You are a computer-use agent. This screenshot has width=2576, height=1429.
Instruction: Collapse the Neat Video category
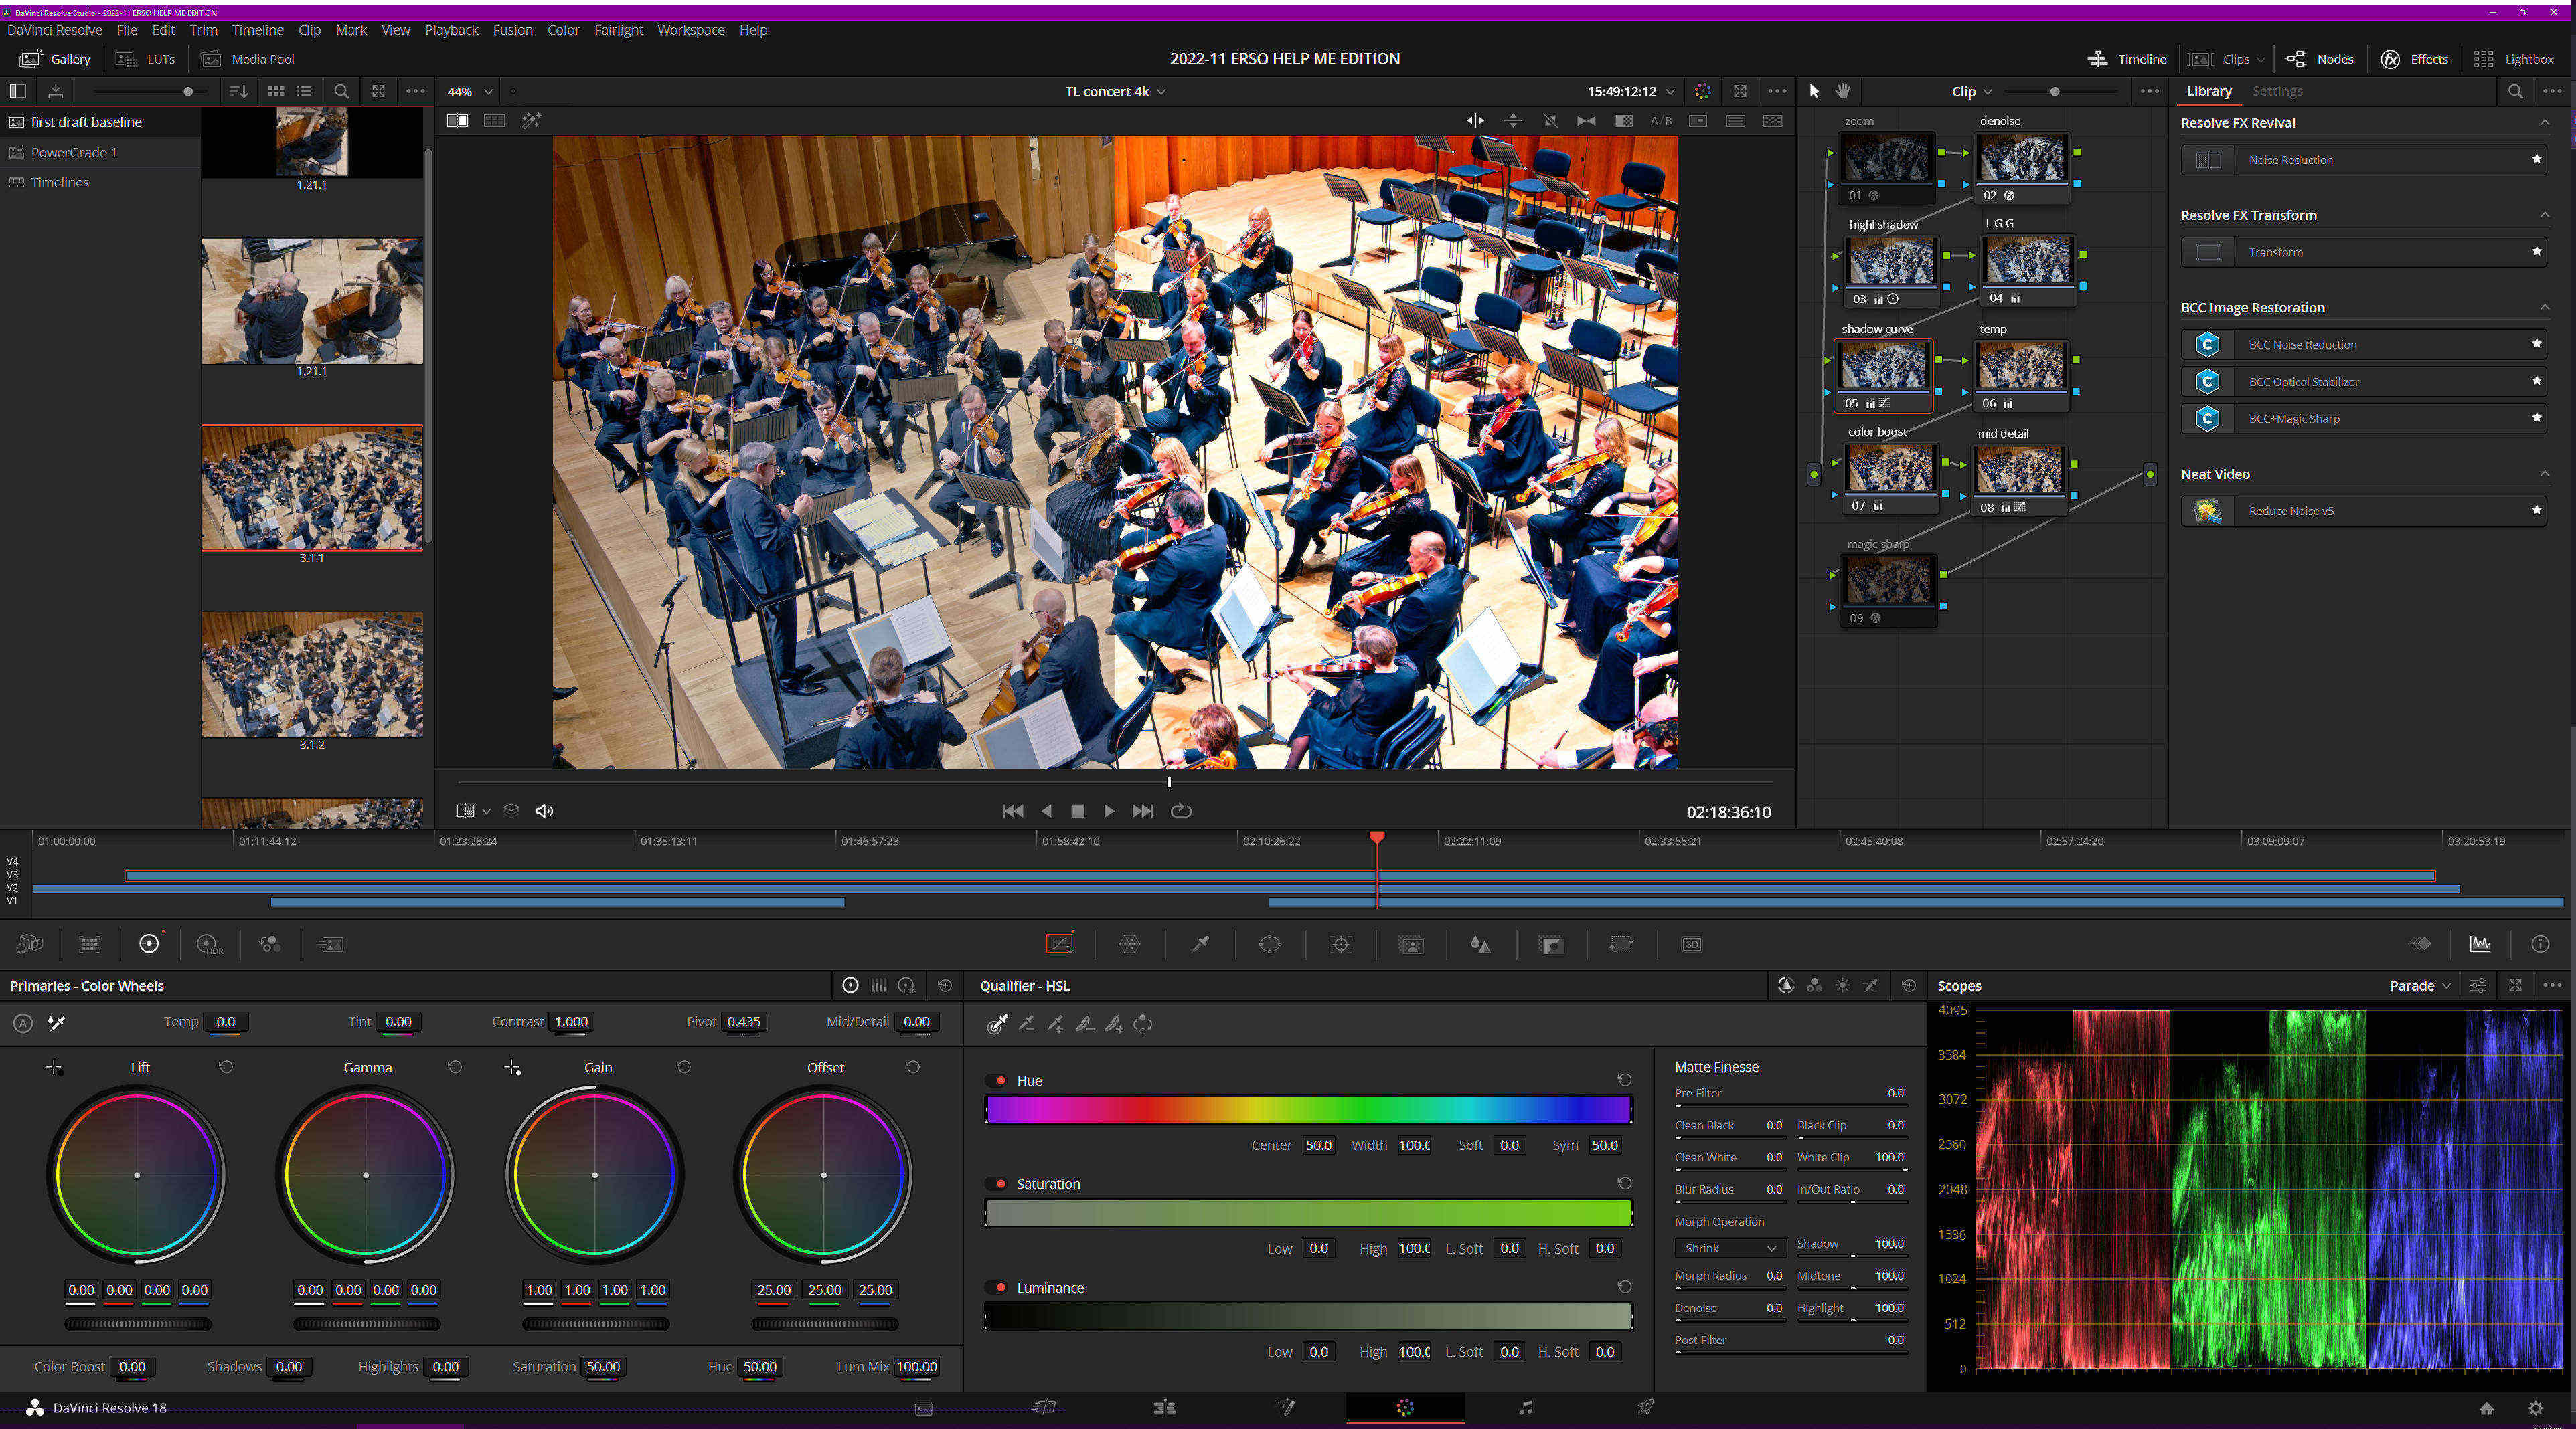tap(2544, 474)
